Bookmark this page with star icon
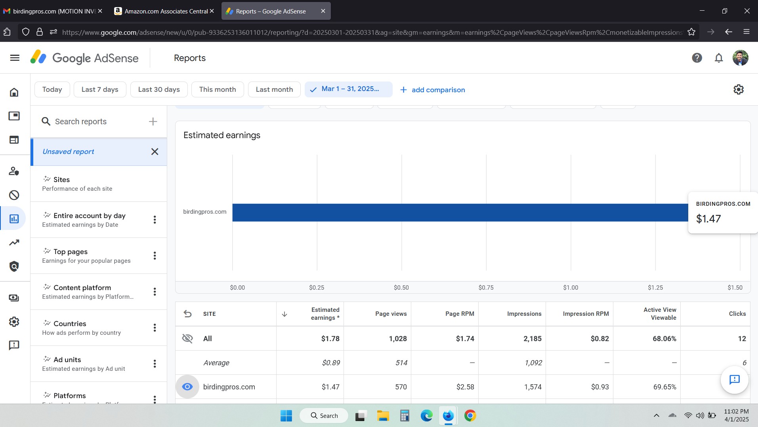 click(691, 32)
